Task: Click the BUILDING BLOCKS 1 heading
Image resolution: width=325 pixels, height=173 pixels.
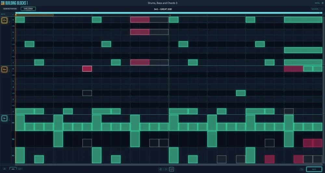Action: (17, 3)
